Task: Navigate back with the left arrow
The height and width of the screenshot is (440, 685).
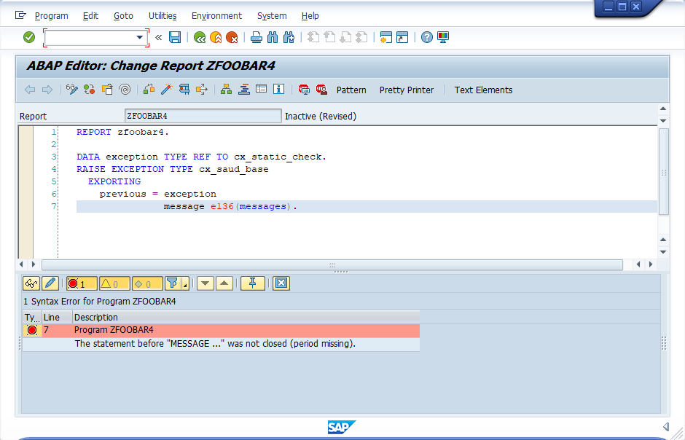Action: coord(30,90)
